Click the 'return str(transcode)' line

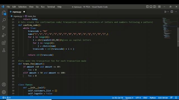41,55
